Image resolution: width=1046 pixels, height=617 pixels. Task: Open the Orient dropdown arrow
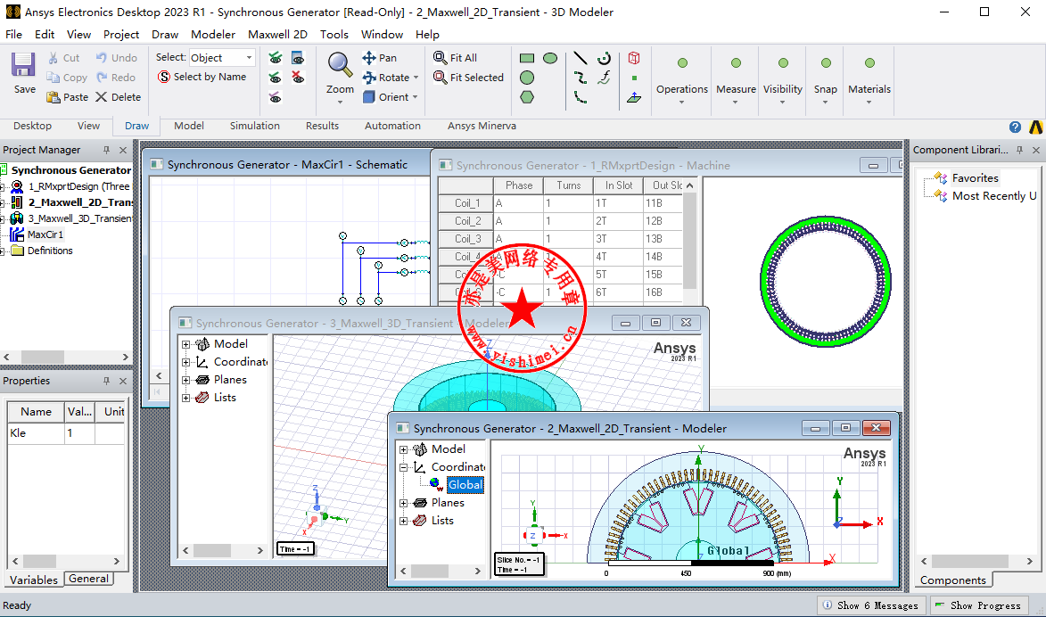(415, 97)
